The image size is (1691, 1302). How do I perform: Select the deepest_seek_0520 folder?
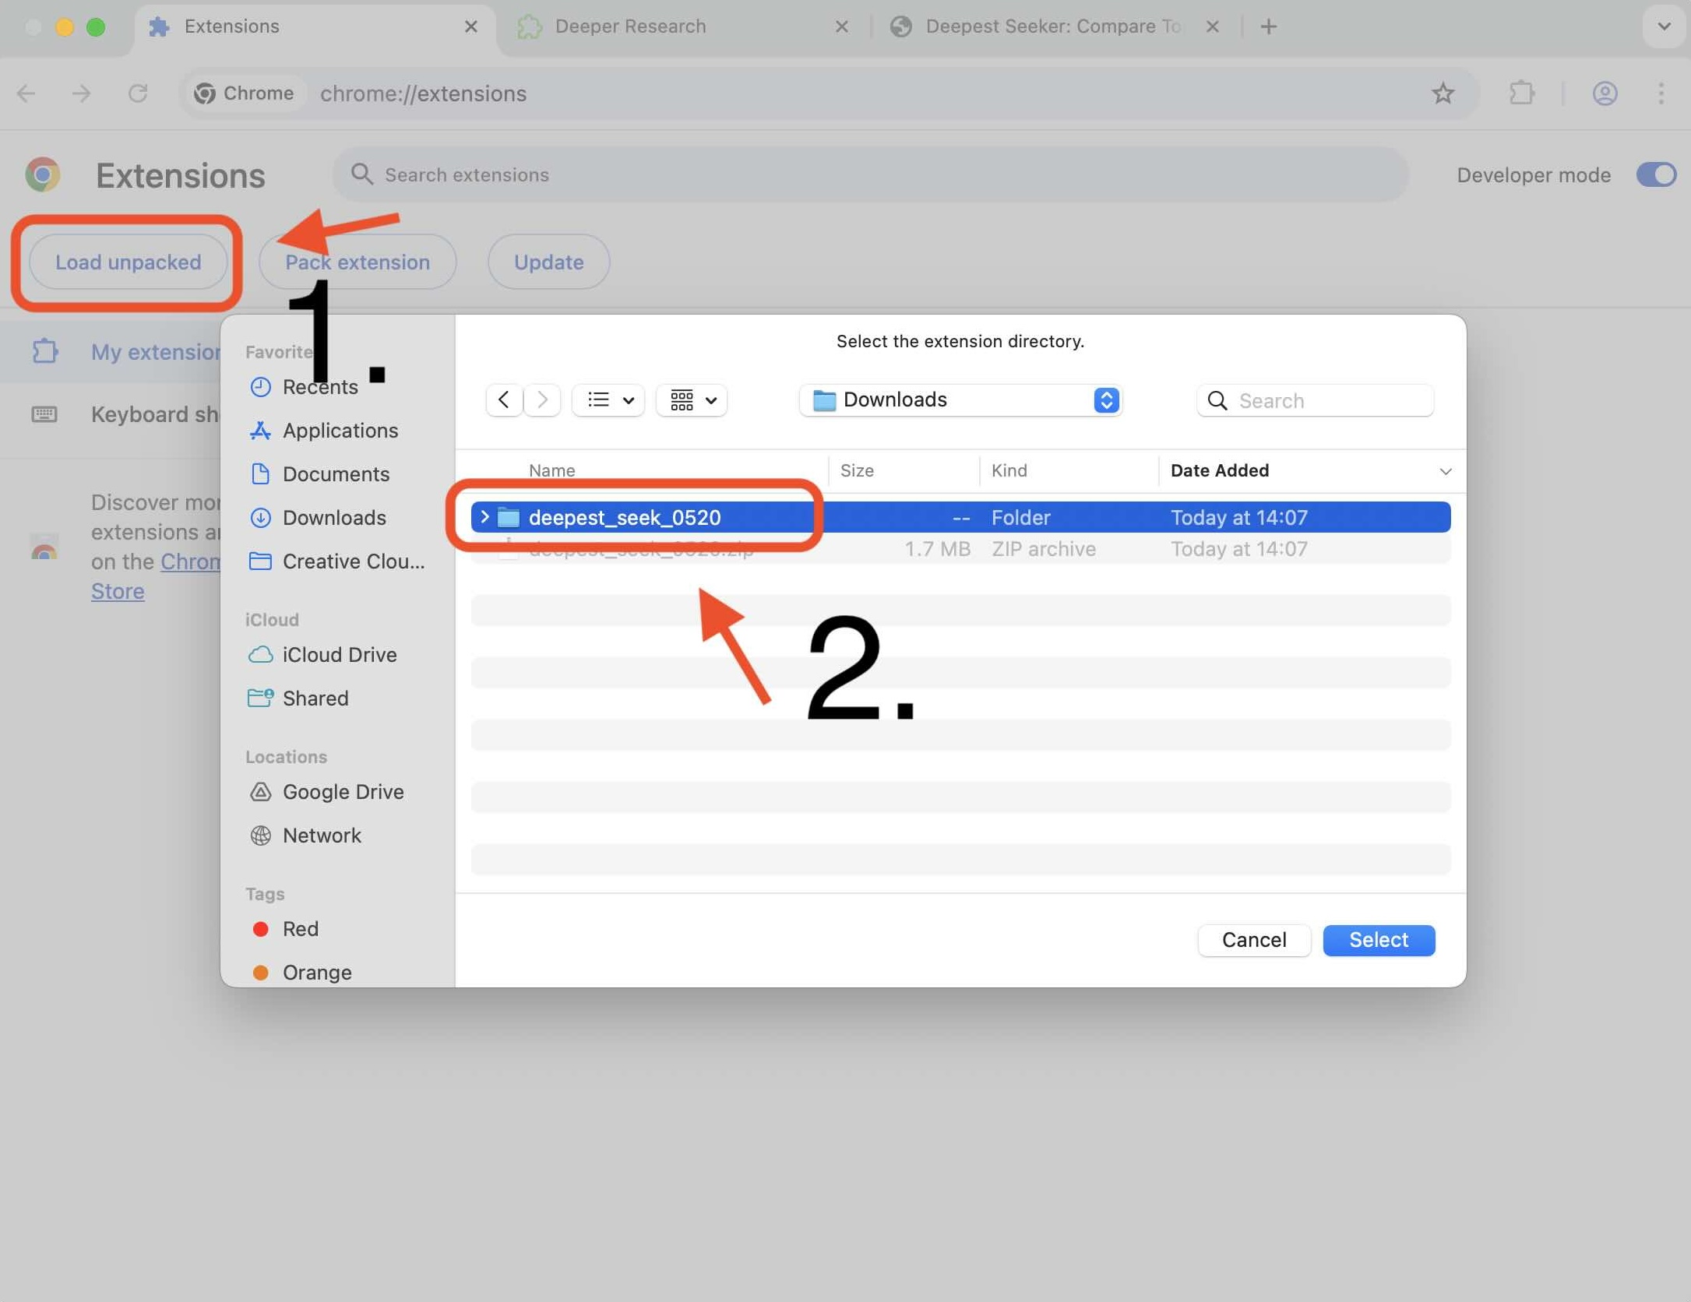click(960, 517)
